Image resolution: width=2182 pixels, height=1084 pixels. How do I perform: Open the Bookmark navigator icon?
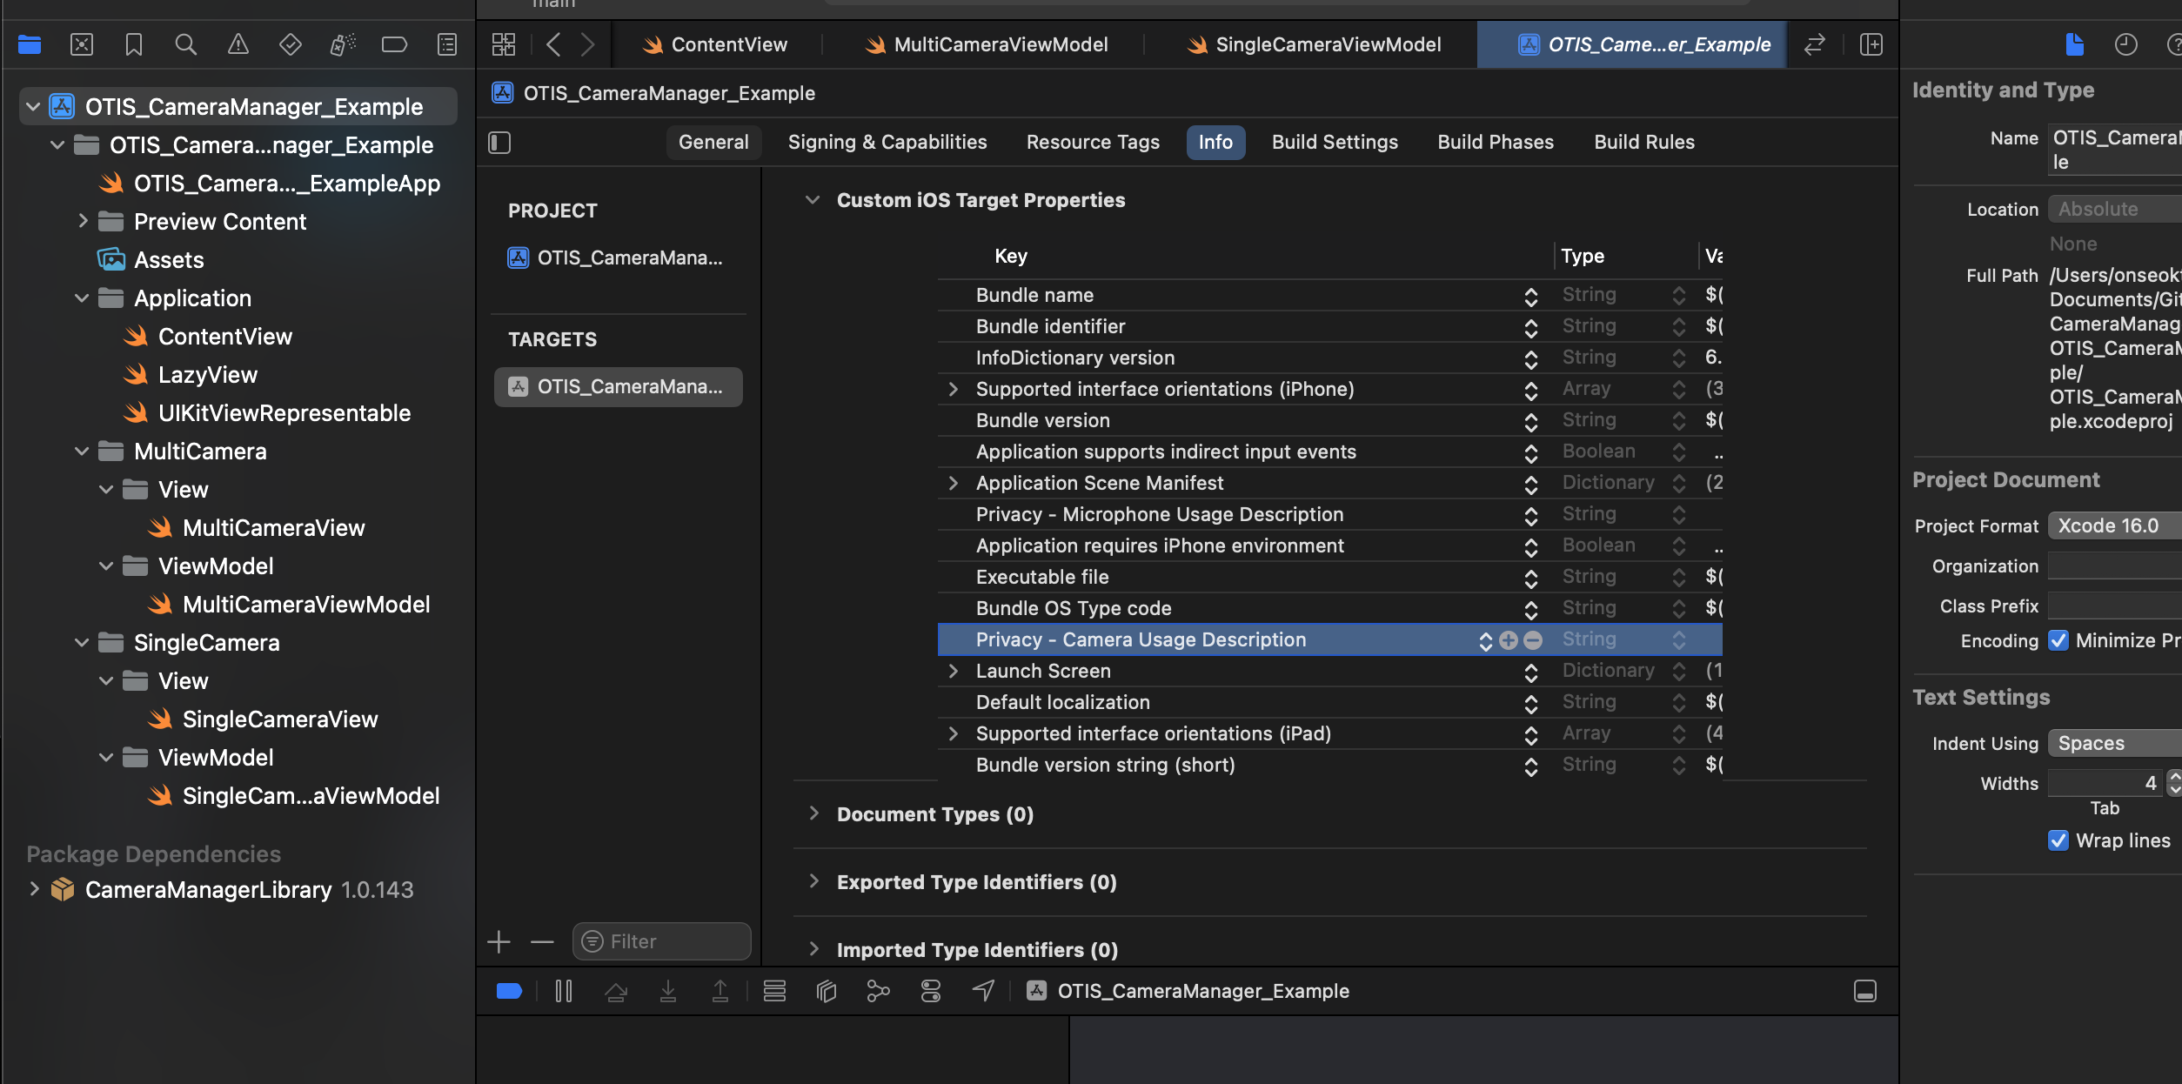click(x=133, y=44)
